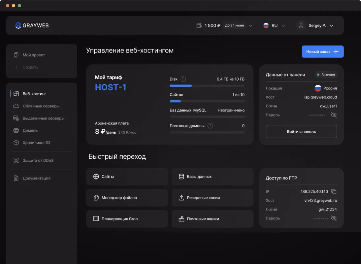Open Выделенные серверы sidebar item
This screenshot has width=361, height=264.
[x=42, y=118]
